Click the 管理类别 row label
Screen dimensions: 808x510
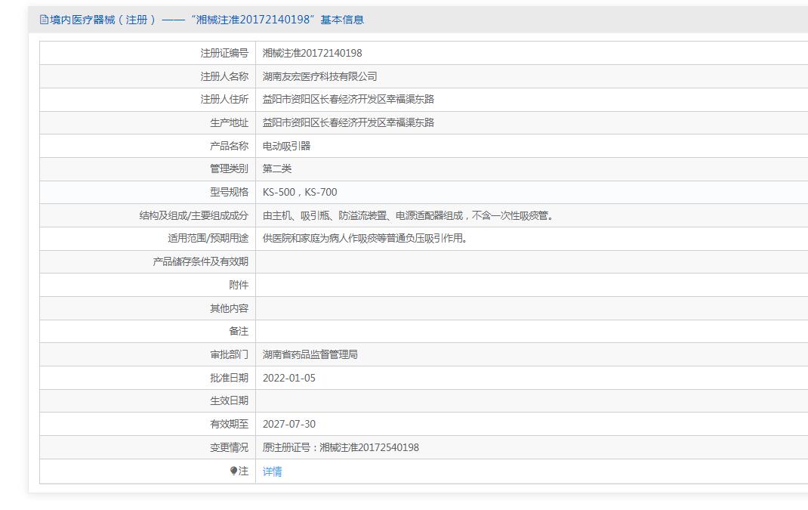[x=229, y=168]
